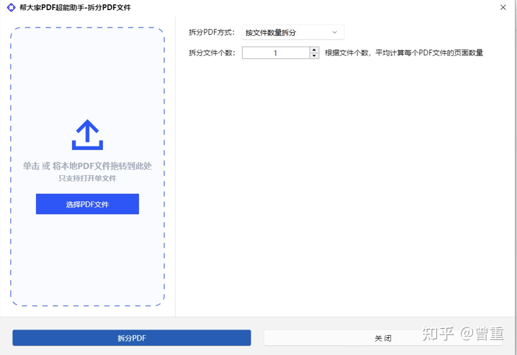Click the 拆分PDF方式 label
Screen dimensions: 517x355
click(x=212, y=32)
